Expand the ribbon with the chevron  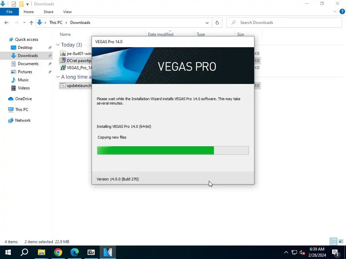335,12
